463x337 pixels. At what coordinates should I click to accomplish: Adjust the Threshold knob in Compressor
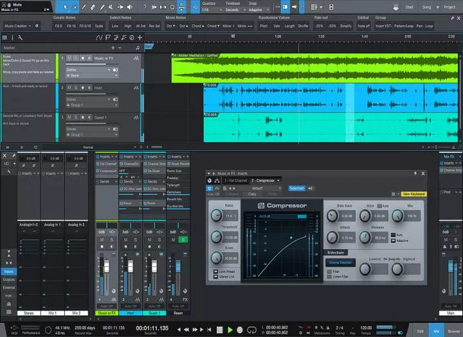(217, 237)
